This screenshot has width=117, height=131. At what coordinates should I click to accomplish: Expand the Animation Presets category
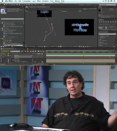99,36
